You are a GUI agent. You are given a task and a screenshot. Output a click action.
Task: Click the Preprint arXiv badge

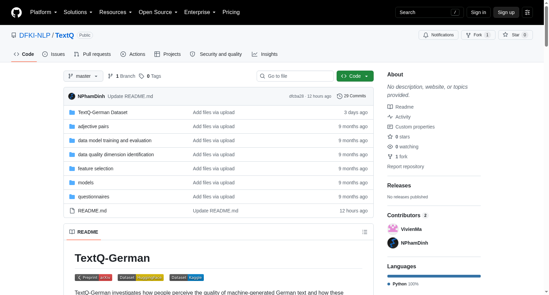(x=93, y=278)
